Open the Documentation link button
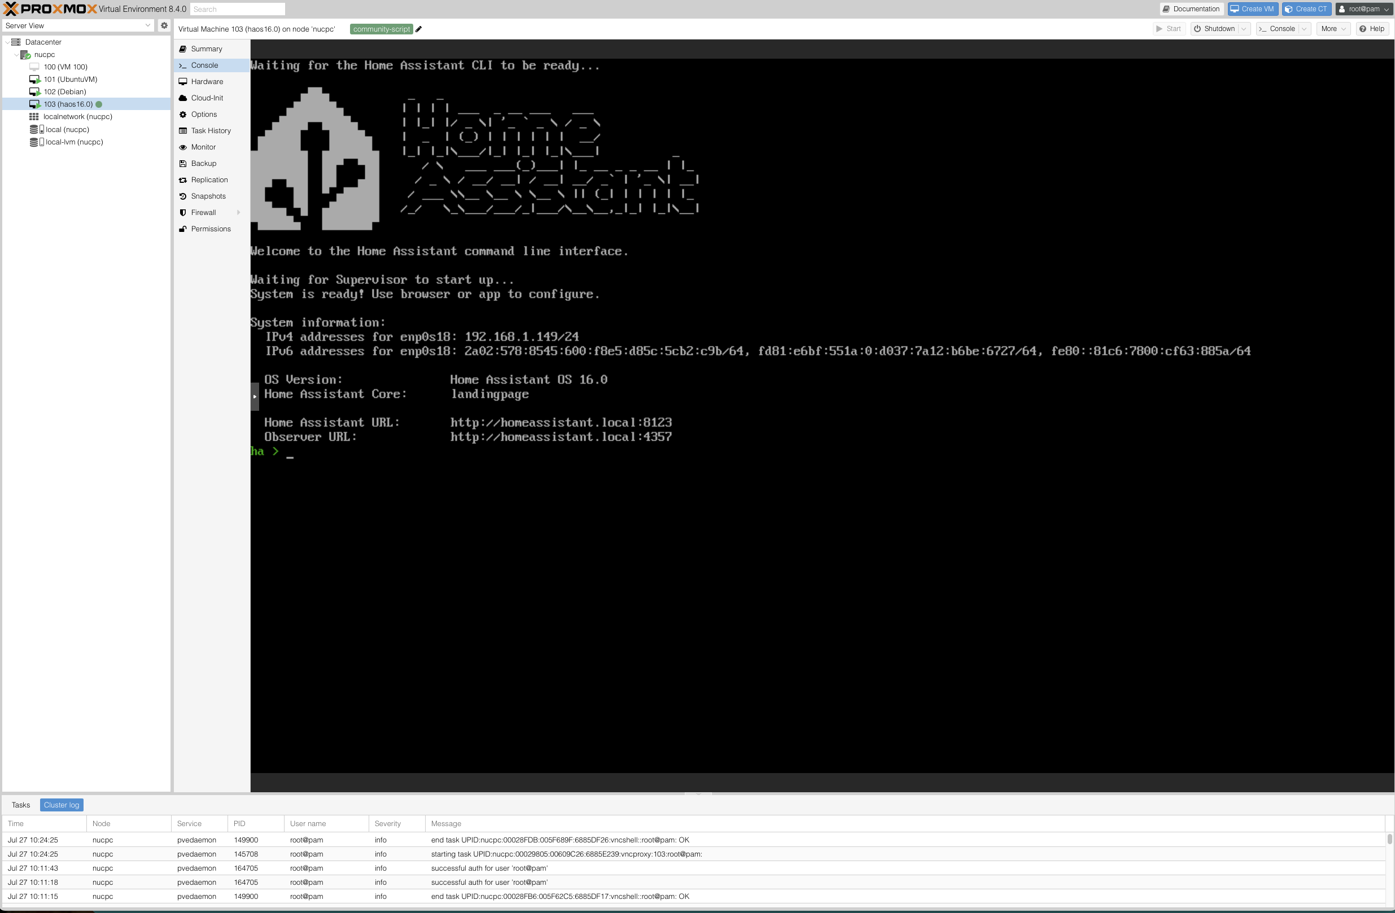1395x913 pixels. tap(1191, 10)
